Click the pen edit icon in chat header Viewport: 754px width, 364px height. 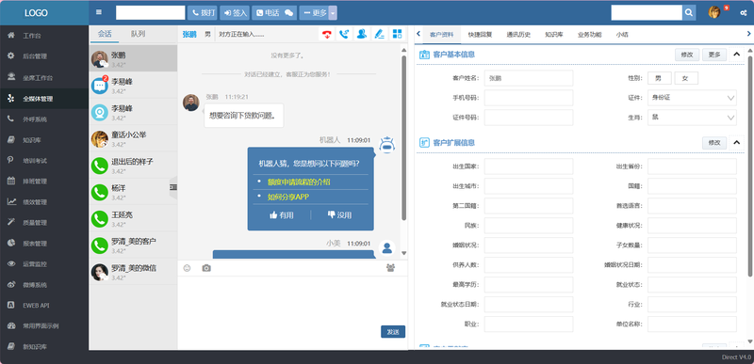click(x=380, y=34)
